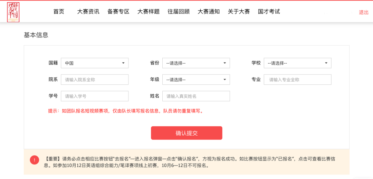The width and height of the screenshot is (373, 179).
Task: Open the 国才考试 menu item
Action: [269, 11]
